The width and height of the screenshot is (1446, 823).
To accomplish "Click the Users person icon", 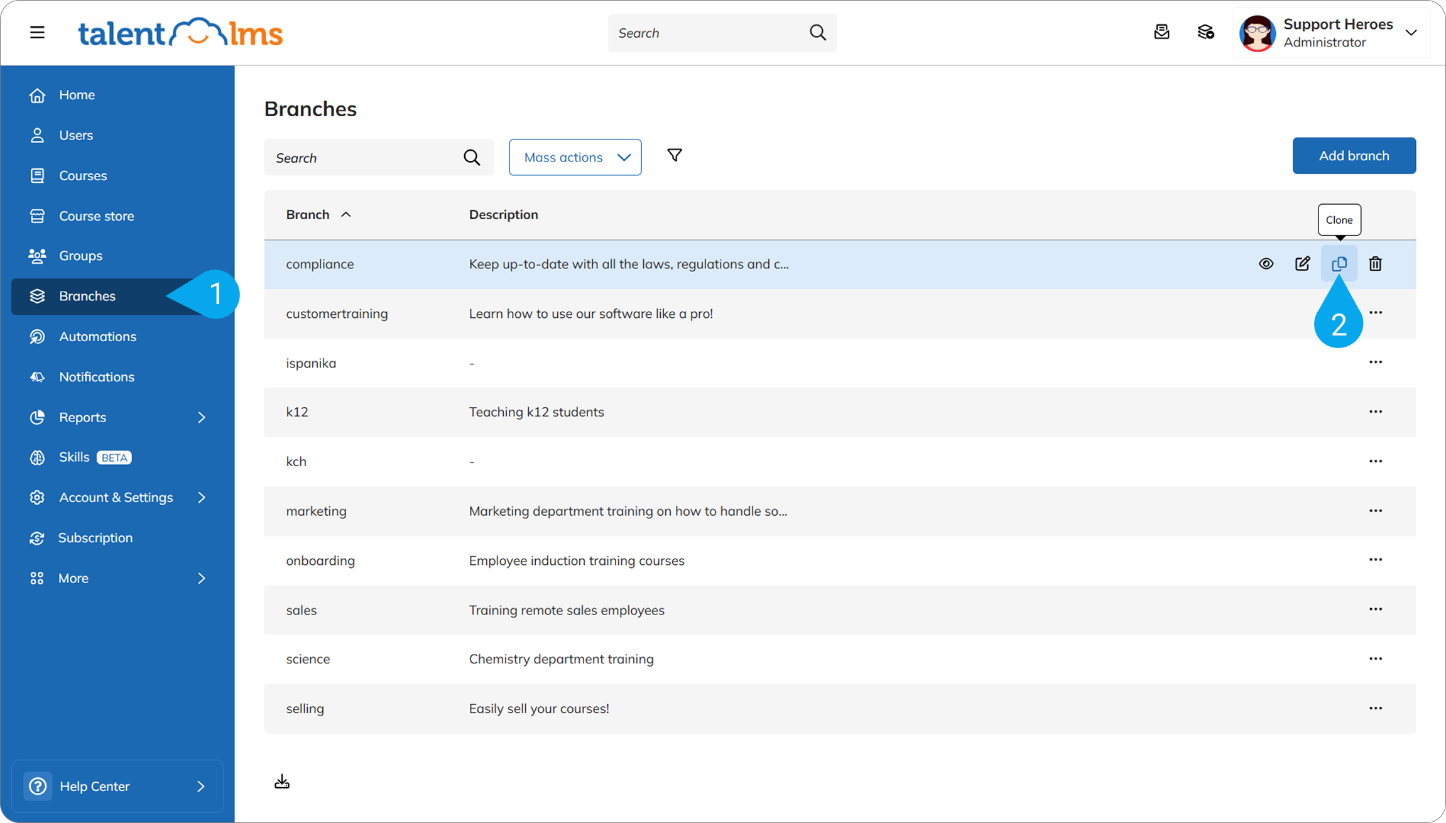I will 37,135.
